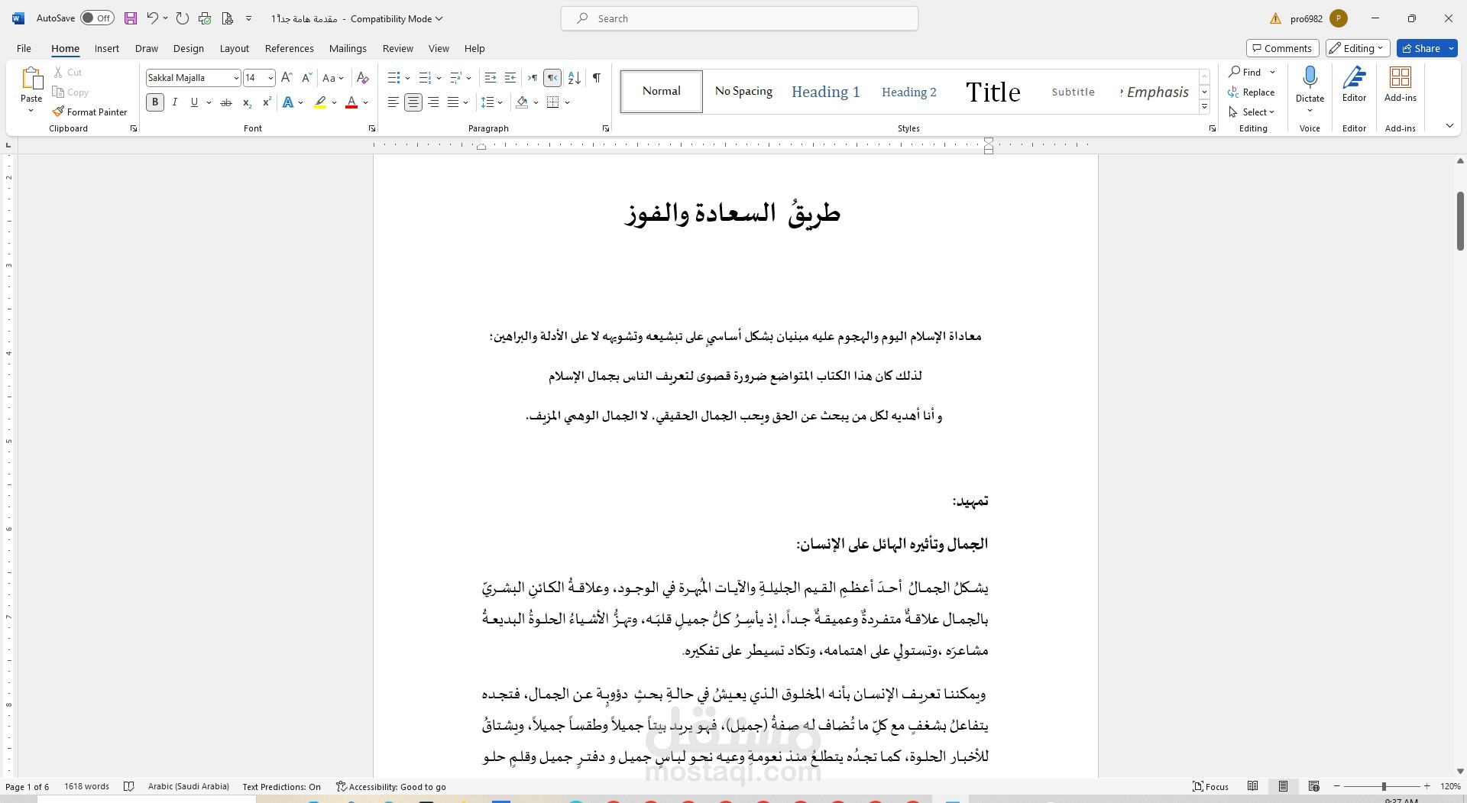
Task: Click Clear All Formatting icon
Action: click(363, 78)
